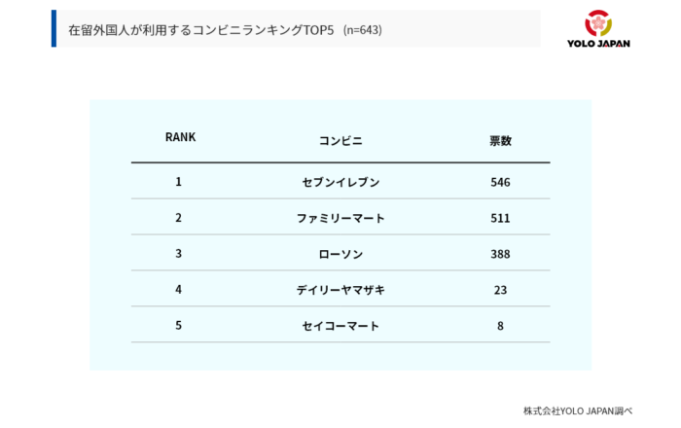Click the 546 vote count

[x=500, y=183]
